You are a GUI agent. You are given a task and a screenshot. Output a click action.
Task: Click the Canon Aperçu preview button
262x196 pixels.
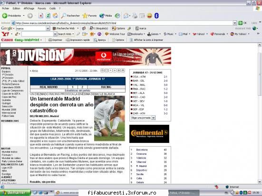click(x=99, y=40)
